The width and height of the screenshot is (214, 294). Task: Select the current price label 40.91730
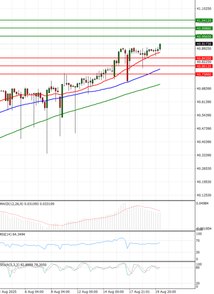204,44
